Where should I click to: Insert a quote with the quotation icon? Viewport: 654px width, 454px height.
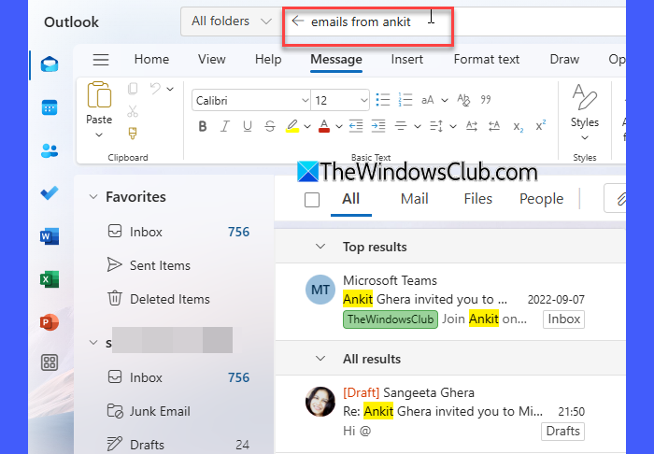click(486, 100)
